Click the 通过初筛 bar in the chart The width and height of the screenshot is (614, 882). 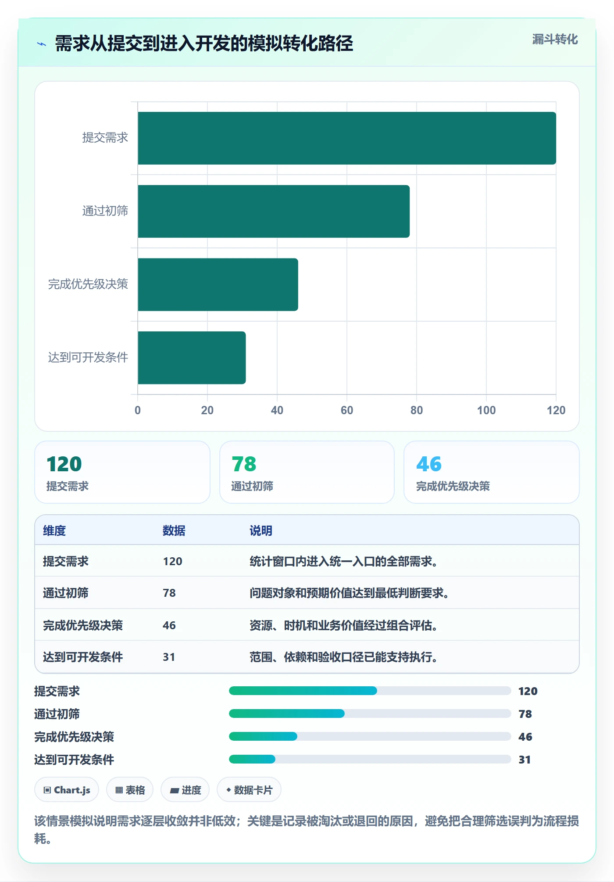tap(274, 212)
